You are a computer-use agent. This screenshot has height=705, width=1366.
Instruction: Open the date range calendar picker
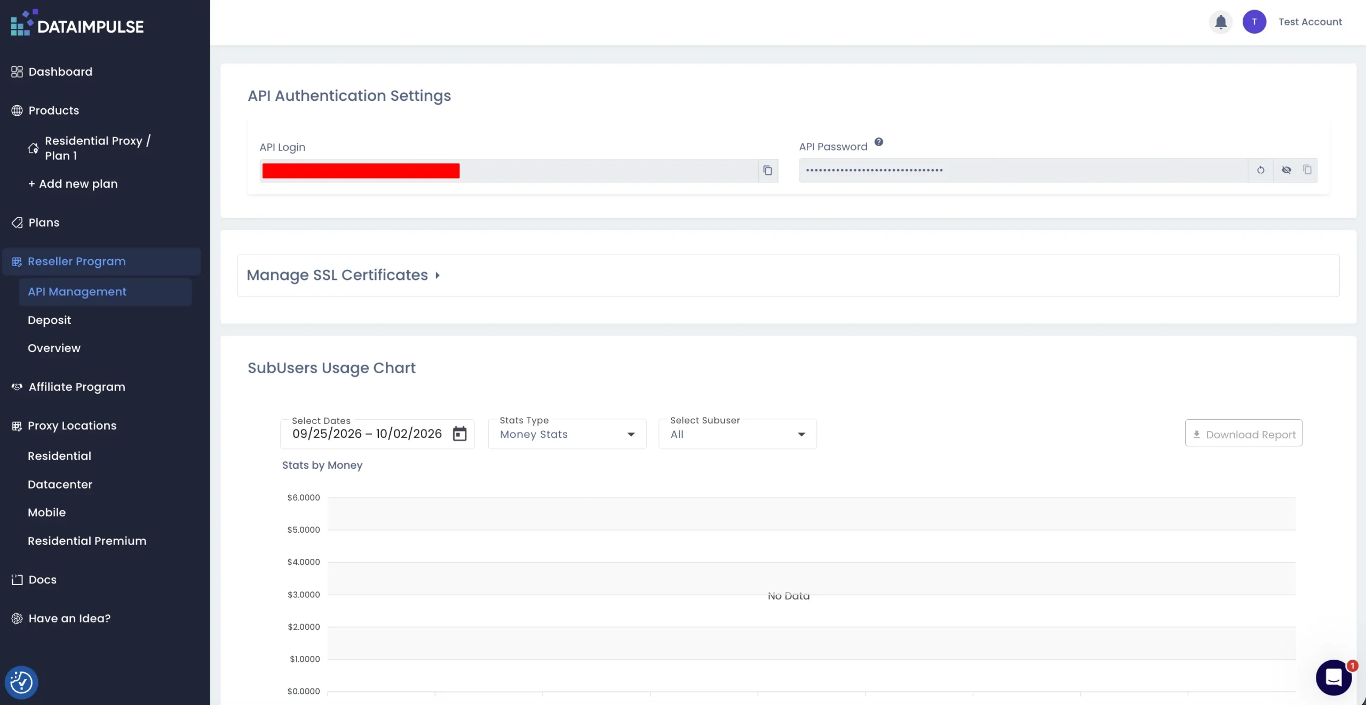tap(459, 434)
